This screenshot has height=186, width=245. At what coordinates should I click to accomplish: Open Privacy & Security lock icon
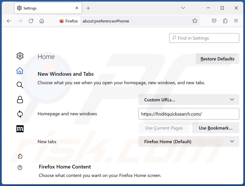(x=20, y=99)
